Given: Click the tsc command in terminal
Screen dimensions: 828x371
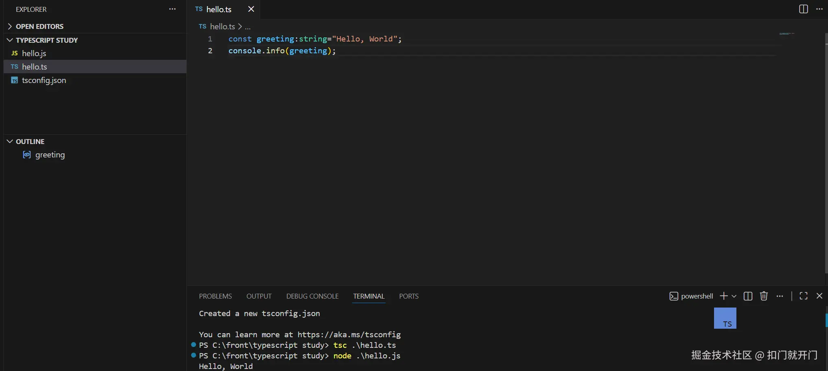Looking at the screenshot, I should [x=340, y=345].
